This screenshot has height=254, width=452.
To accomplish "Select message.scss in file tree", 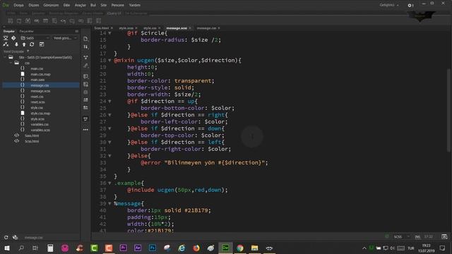I will click(x=40, y=91).
